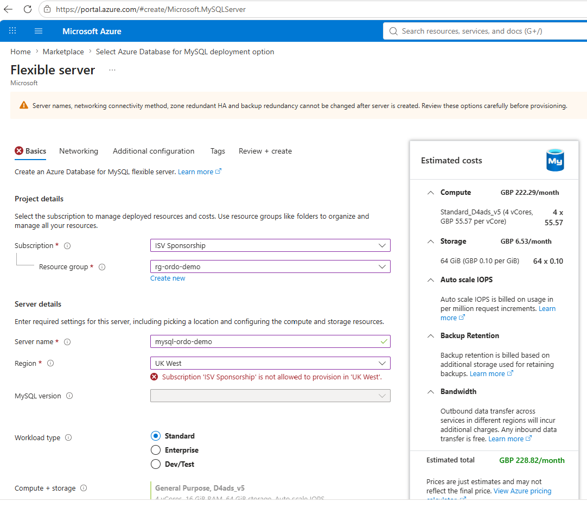587x508 pixels.
Task: Click the UK West provisioning error message
Action: (272, 377)
